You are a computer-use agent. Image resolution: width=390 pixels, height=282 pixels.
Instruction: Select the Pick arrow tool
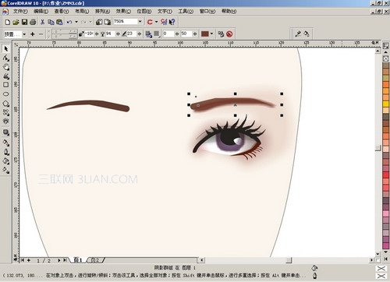pyautogui.click(x=6, y=49)
